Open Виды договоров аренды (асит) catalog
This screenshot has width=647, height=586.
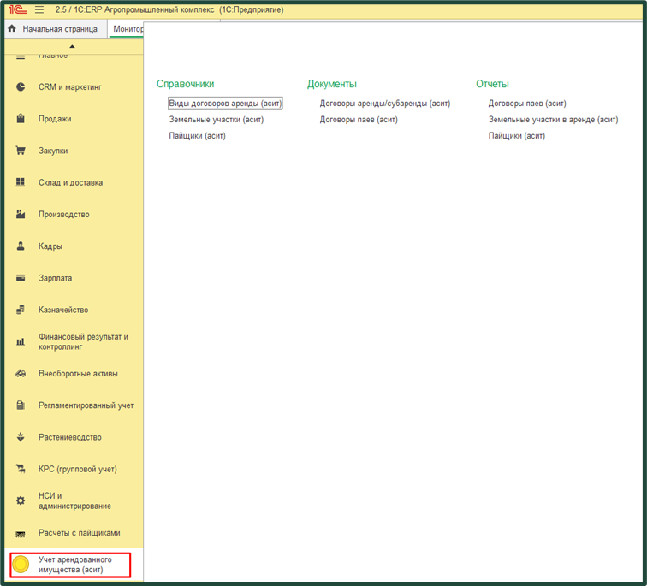225,104
